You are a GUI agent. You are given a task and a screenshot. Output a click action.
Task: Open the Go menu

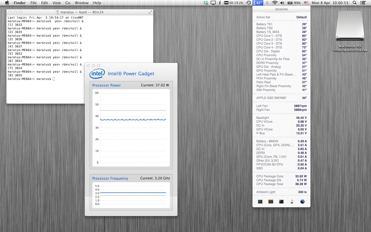(68, 3)
